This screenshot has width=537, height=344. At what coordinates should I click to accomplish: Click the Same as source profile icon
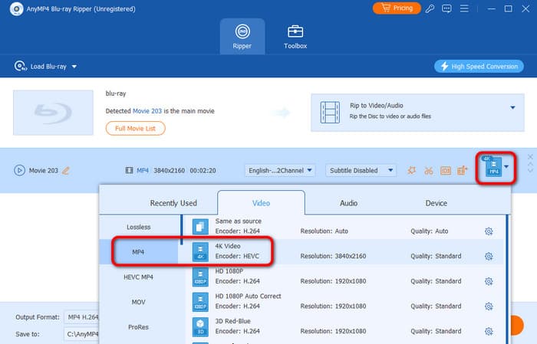tap(200, 227)
